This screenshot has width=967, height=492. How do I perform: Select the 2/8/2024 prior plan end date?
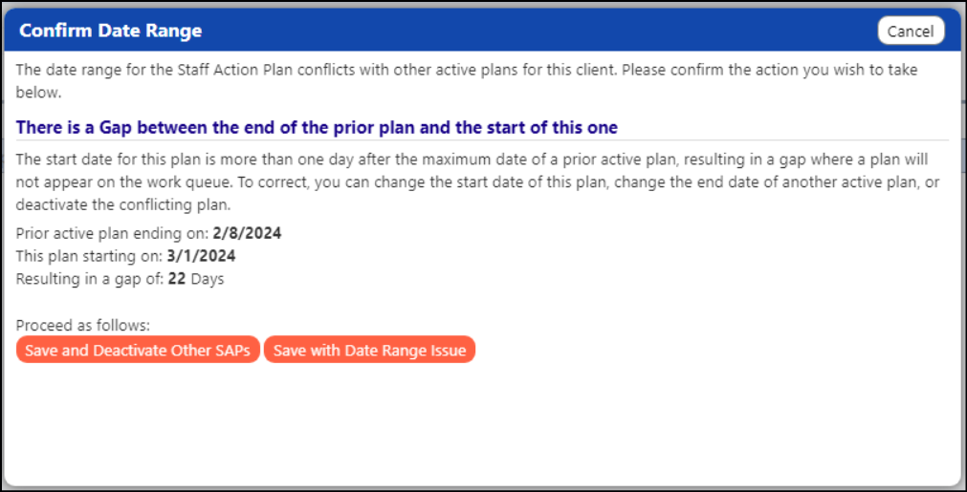tap(248, 233)
